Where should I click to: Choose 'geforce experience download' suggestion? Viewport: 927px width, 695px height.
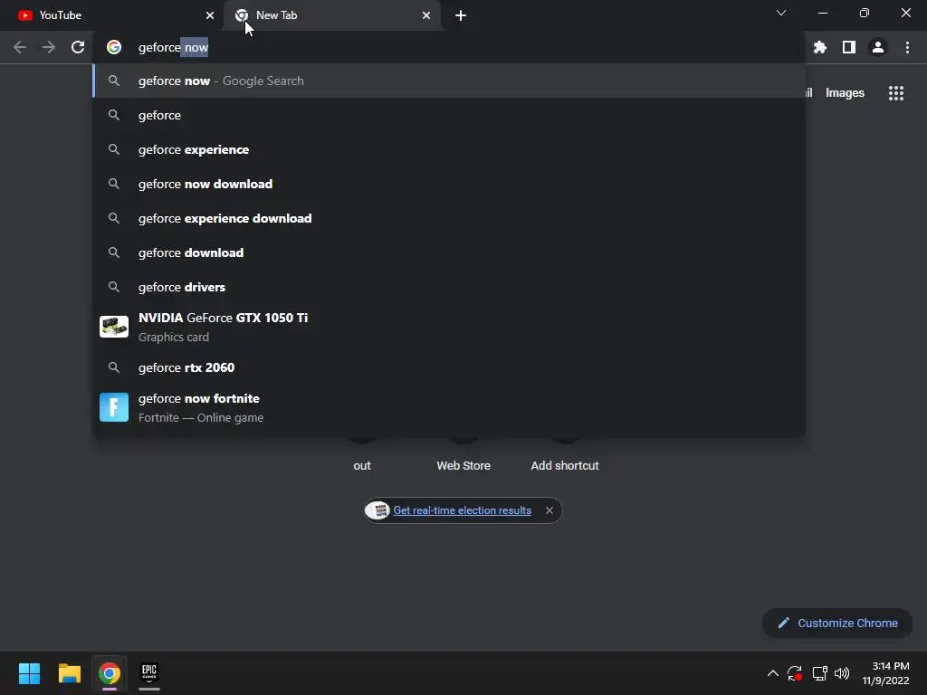tap(449, 218)
